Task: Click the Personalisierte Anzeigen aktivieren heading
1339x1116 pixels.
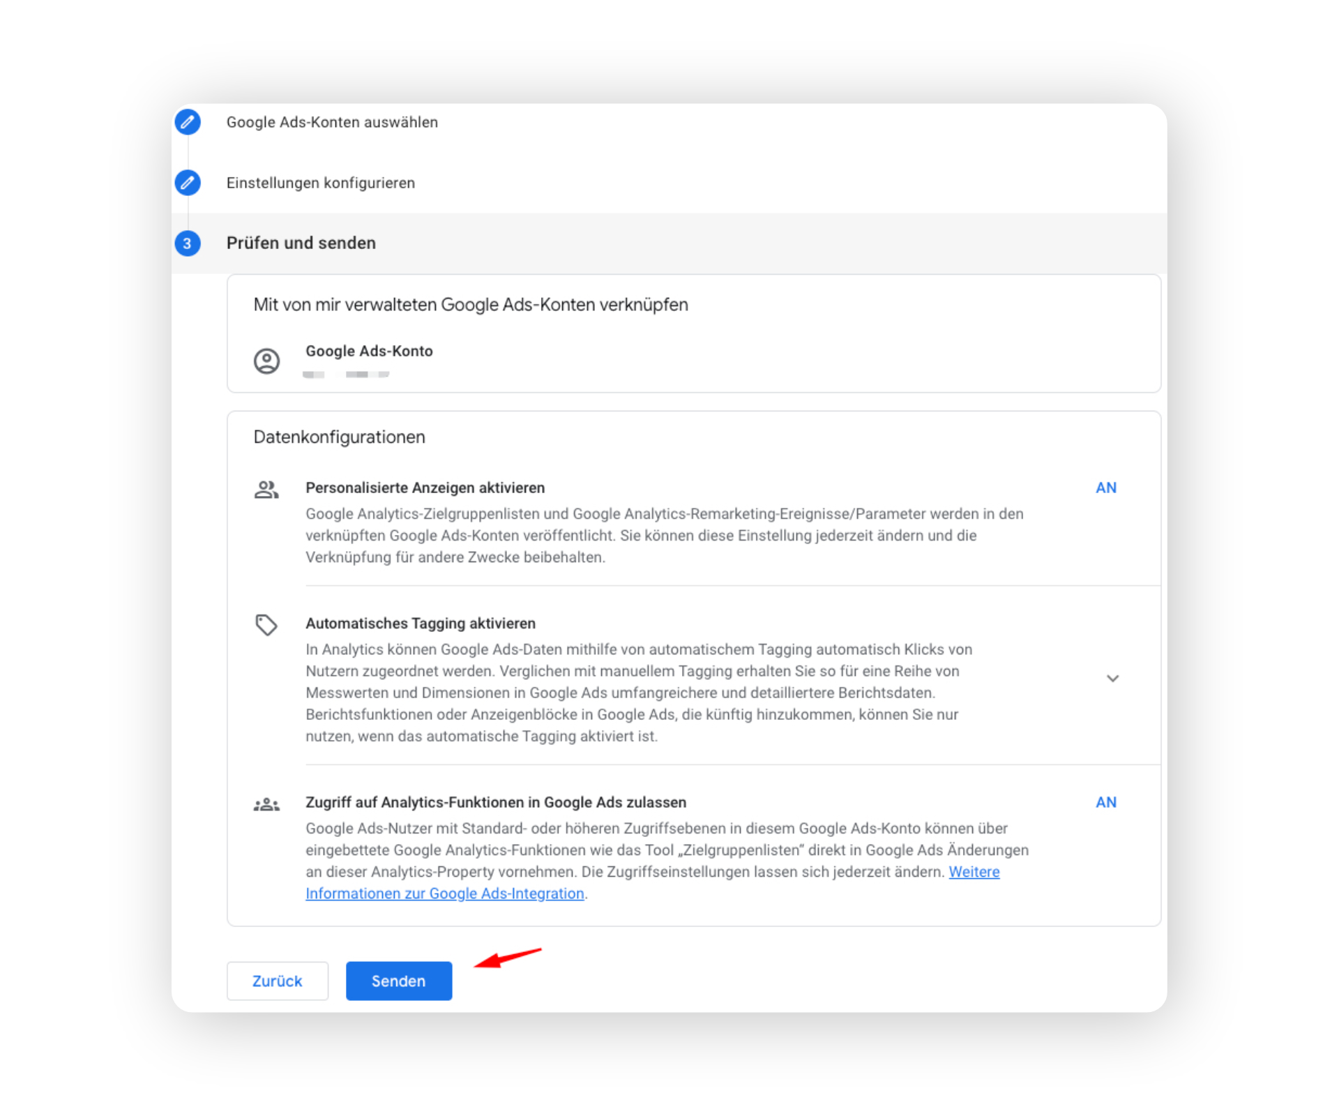Action: click(425, 488)
